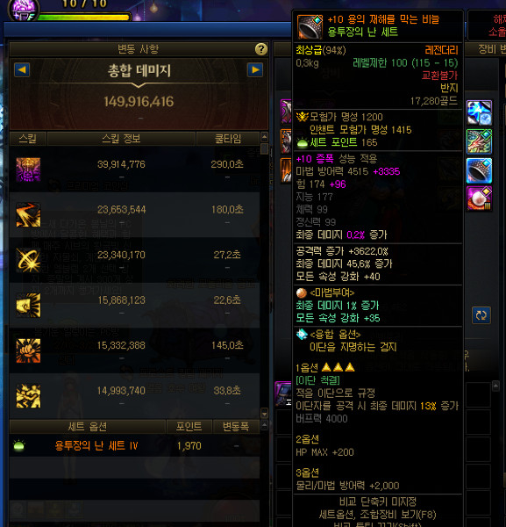Click the skill list scroll-up arrow
The width and height of the screenshot is (506, 527).
[265, 137]
